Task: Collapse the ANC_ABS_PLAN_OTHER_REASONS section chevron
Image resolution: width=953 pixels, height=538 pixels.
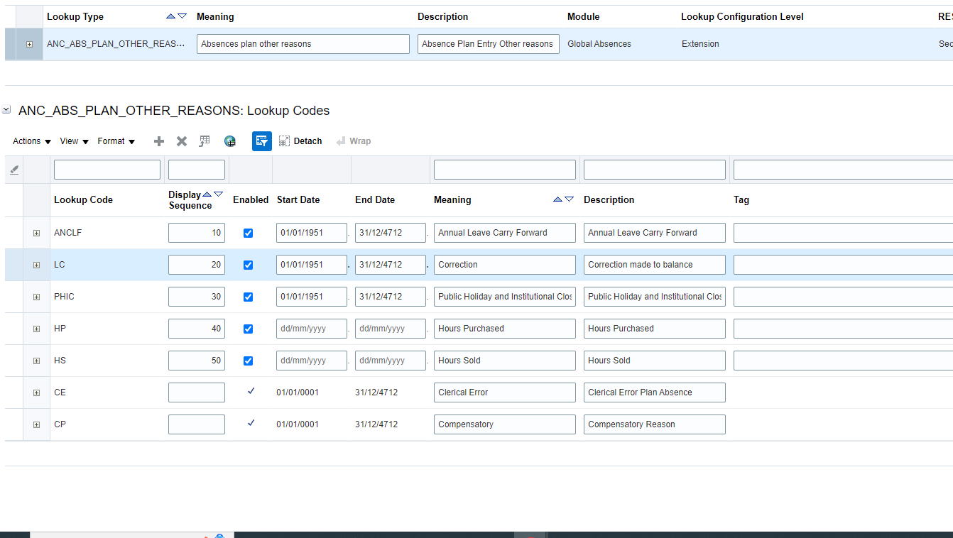Action: (x=6, y=110)
